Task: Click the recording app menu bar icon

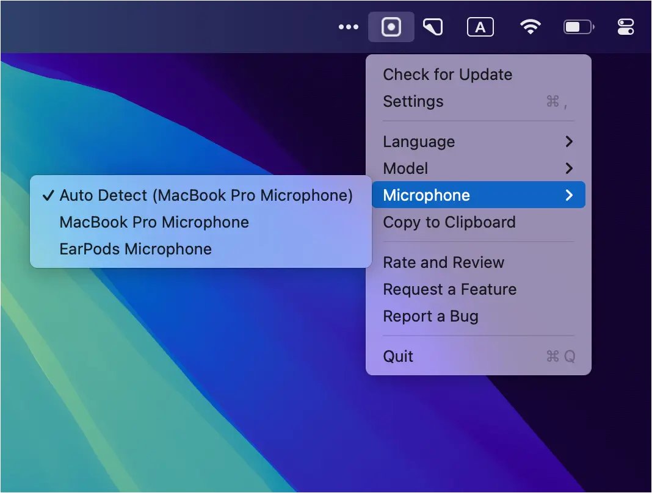Action: (x=391, y=27)
